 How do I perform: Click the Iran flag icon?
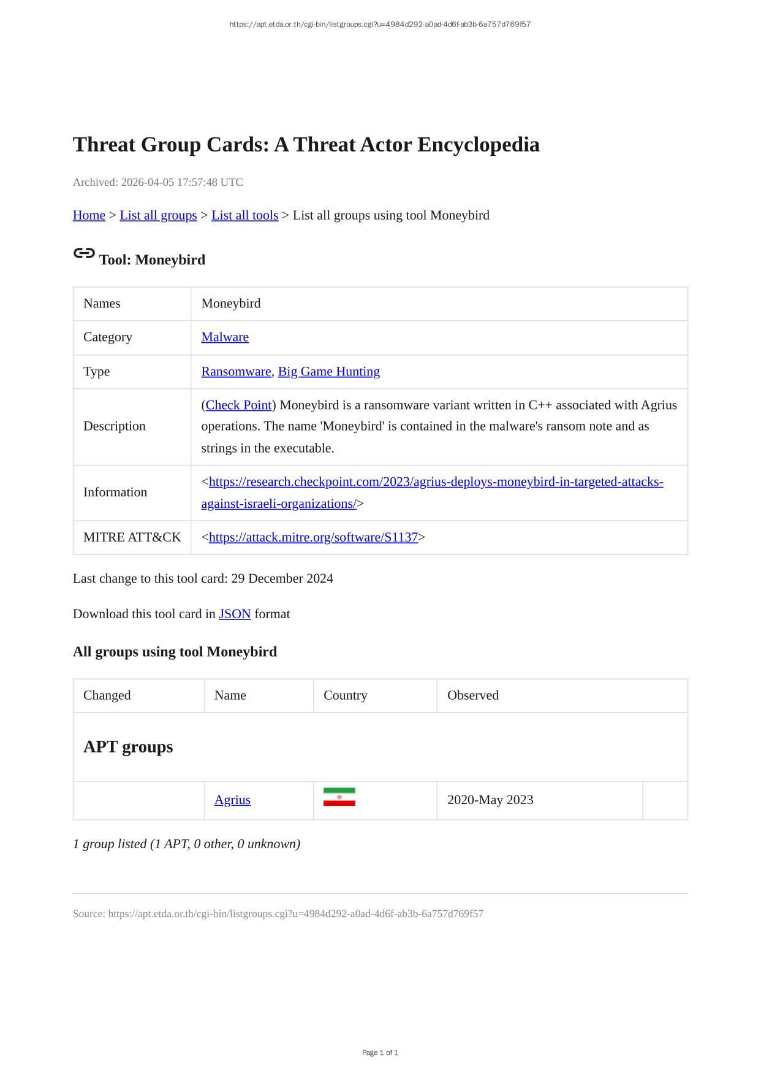coord(339,797)
